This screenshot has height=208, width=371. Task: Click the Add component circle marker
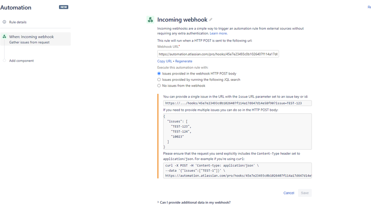(4, 60)
